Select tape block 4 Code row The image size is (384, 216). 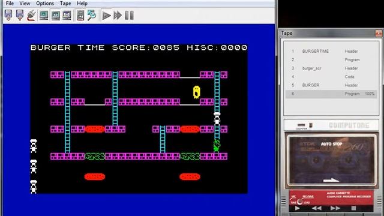click(x=331, y=77)
